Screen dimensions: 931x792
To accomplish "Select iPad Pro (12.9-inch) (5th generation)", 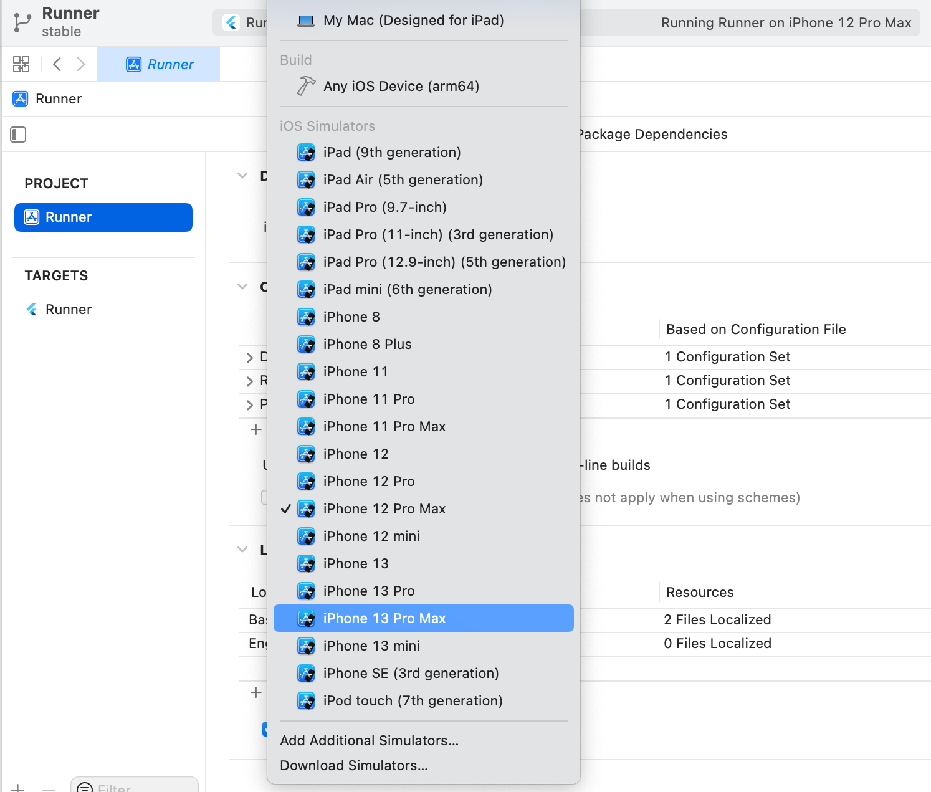I will (423, 262).
